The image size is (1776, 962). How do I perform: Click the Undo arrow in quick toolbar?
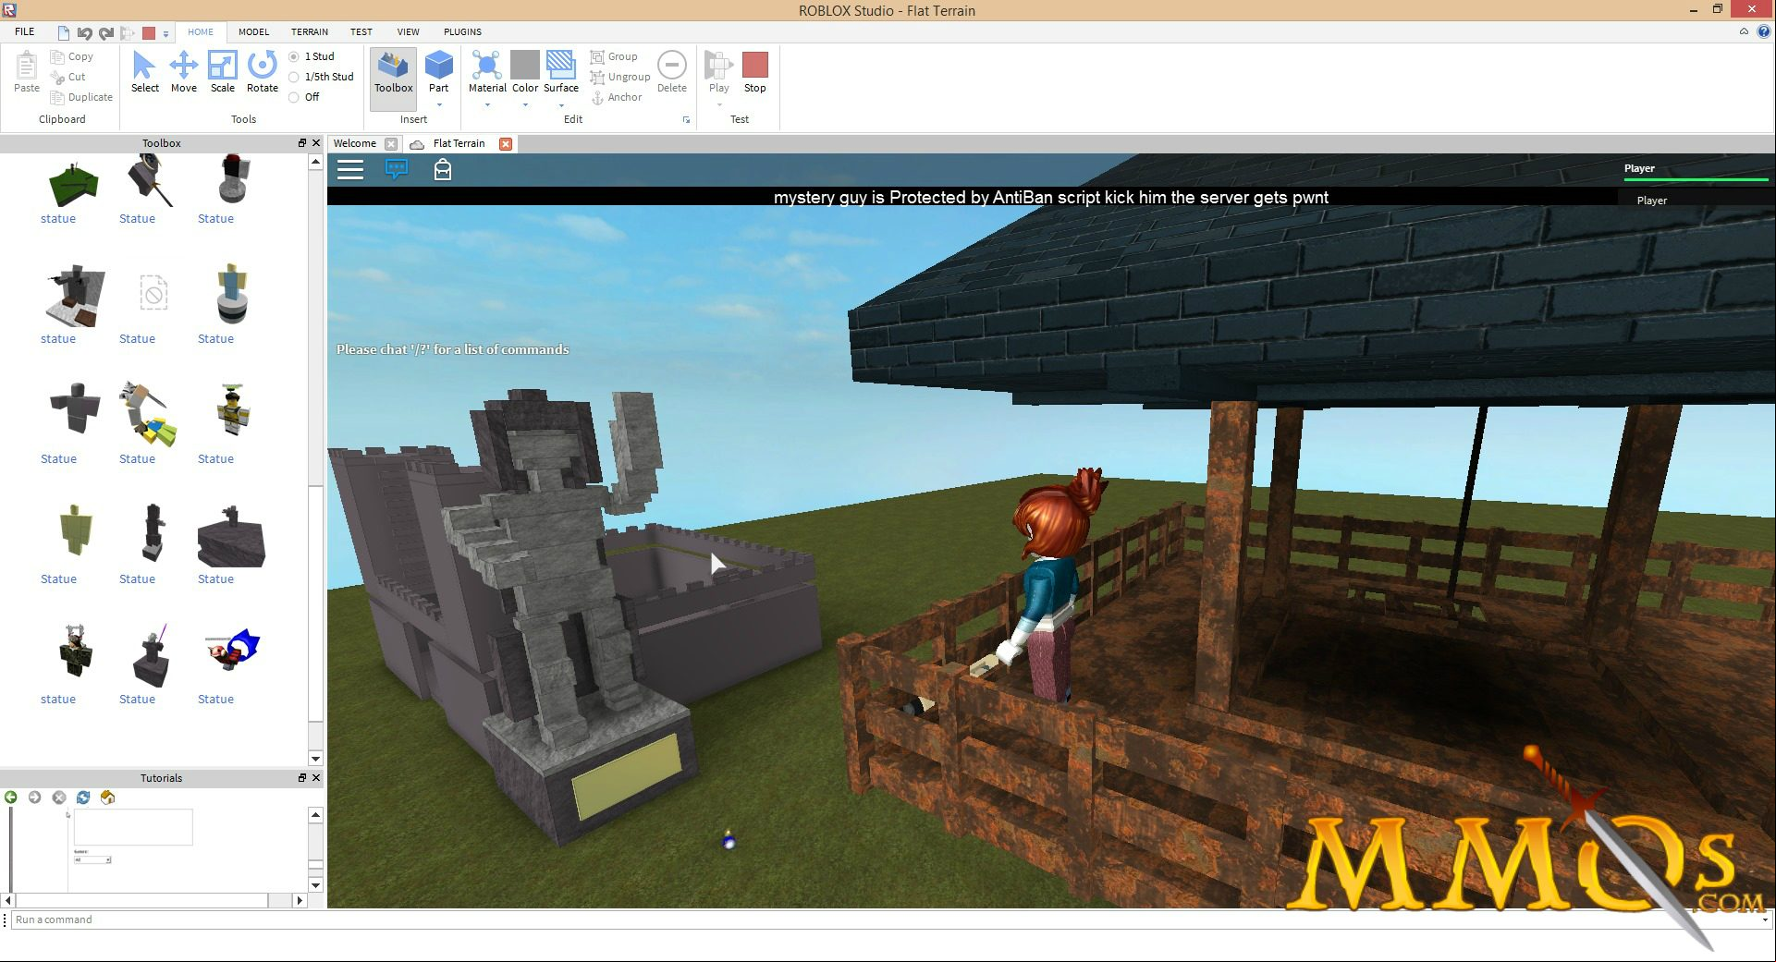click(84, 33)
